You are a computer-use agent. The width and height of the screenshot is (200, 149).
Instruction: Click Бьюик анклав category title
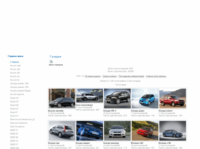(56, 111)
